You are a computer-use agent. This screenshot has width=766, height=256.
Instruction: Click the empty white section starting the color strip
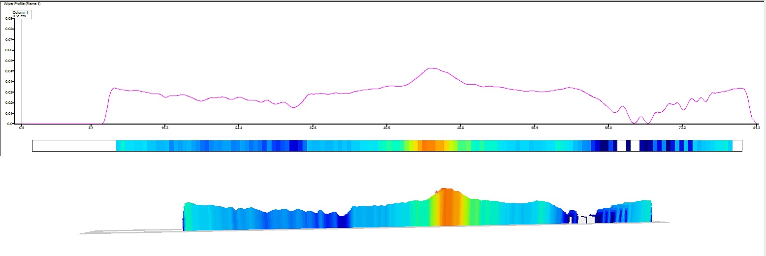(x=74, y=146)
